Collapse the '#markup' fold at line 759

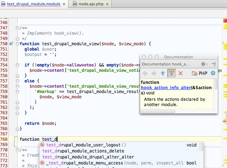[x=17, y=92]
